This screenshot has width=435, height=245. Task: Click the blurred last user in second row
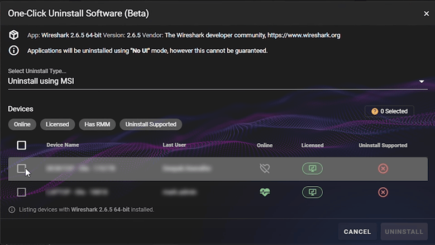pyautogui.click(x=180, y=192)
